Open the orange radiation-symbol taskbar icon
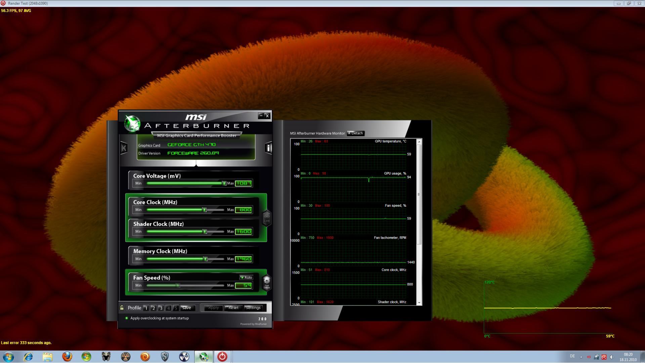 tap(125, 357)
